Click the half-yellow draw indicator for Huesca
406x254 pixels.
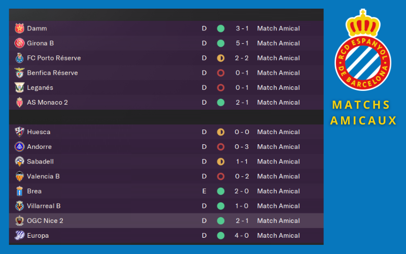pyautogui.click(x=221, y=132)
